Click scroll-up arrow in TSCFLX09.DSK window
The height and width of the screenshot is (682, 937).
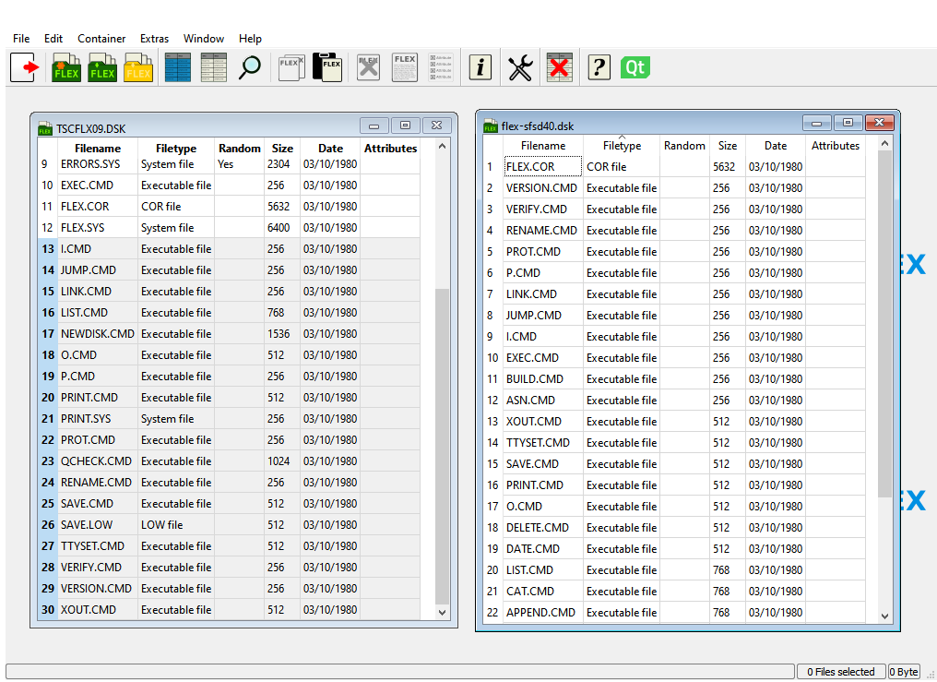pyautogui.click(x=442, y=146)
